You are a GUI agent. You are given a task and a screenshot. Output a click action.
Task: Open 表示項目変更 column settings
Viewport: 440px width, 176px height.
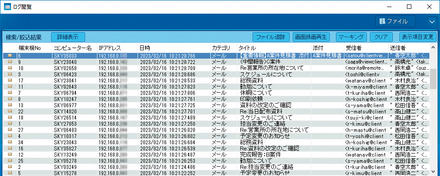418,37
